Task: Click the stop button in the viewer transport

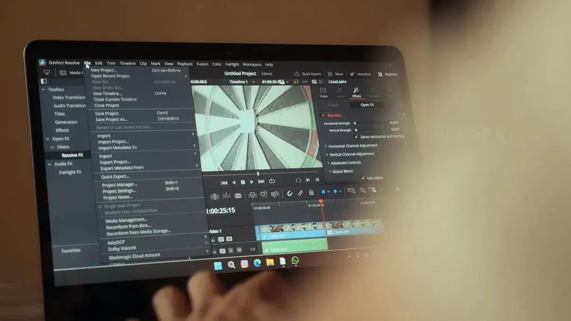Action: click(243, 182)
